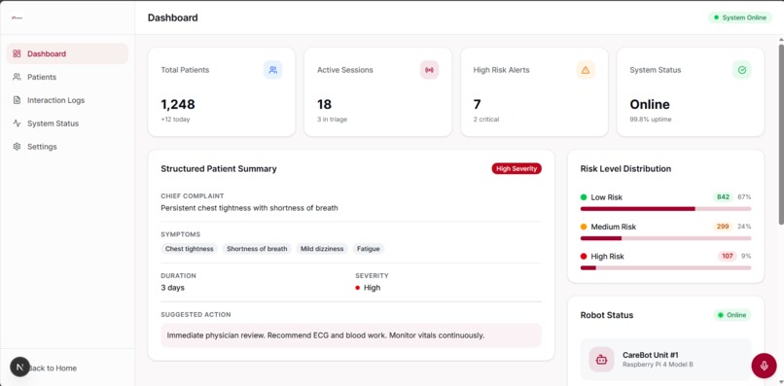Click the 24% Medium Risk percentage

click(x=744, y=227)
